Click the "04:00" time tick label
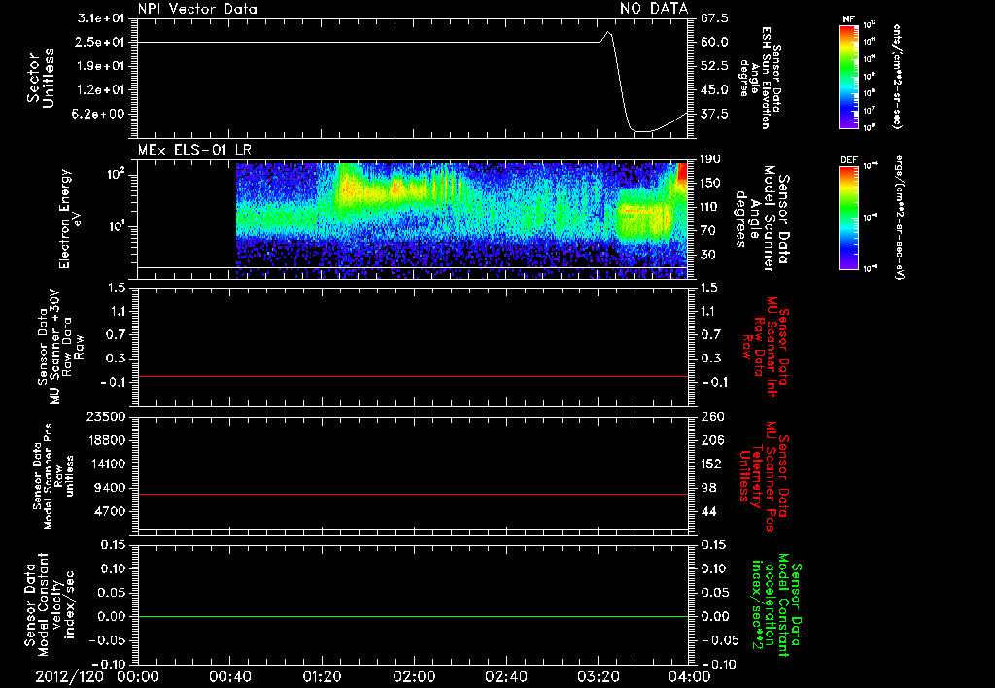 pyautogui.click(x=691, y=676)
